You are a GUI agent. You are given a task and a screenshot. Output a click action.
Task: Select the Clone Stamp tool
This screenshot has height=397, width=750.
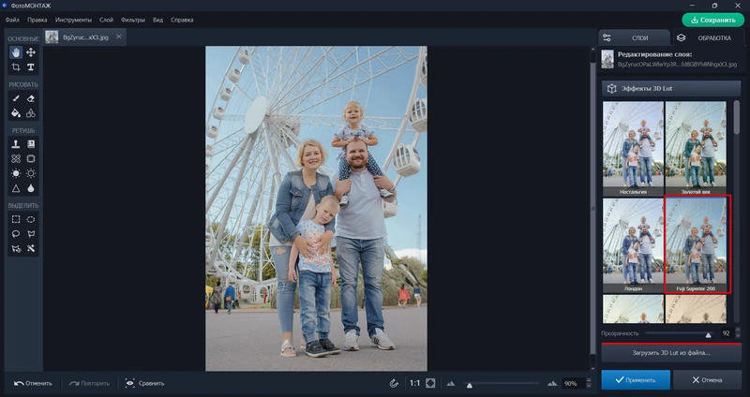tap(16, 144)
